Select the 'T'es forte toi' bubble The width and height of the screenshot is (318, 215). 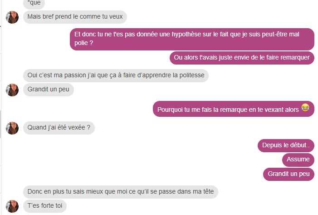coord(45,206)
